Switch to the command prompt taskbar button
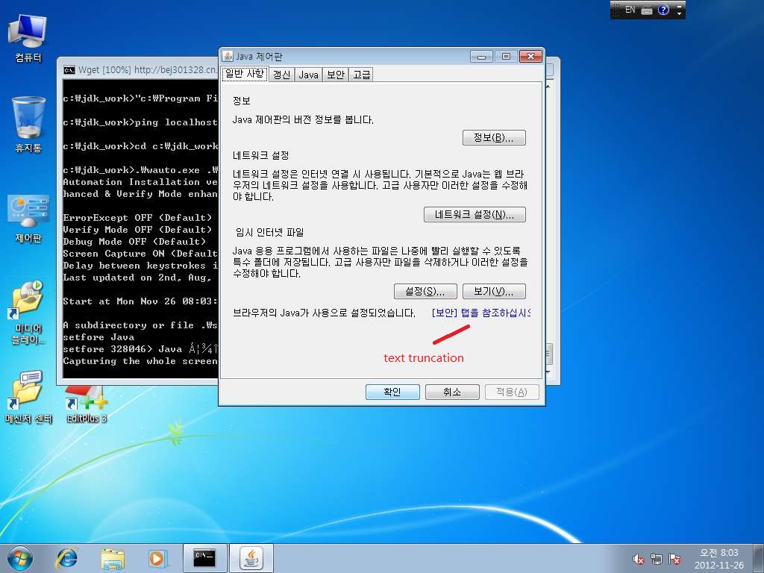The width and height of the screenshot is (764, 573). pyautogui.click(x=204, y=557)
